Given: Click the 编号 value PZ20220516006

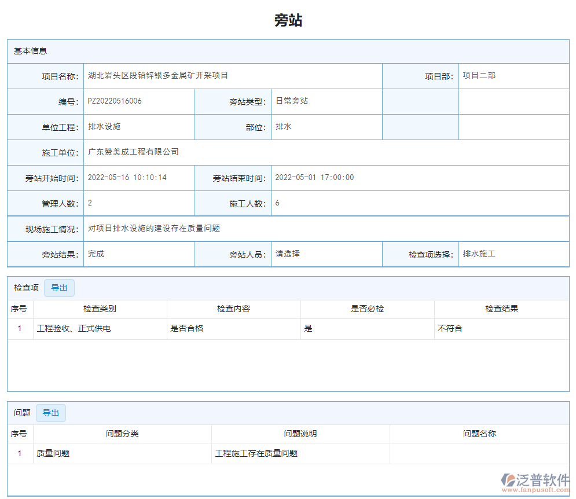Looking at the screenshot, I should pyautogui.click(x=139, y=101).
